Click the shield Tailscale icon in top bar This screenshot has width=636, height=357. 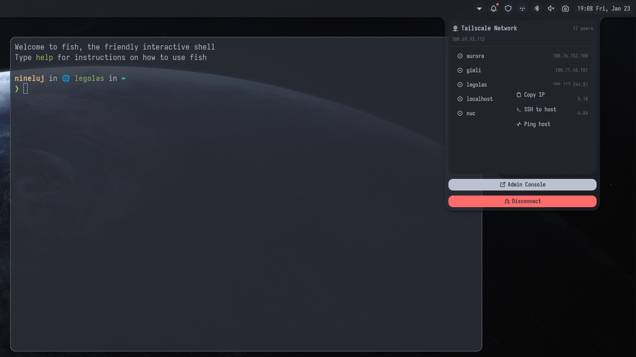508,9
